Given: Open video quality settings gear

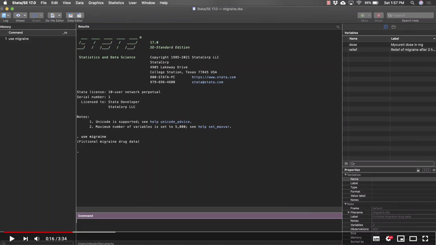Looking at the screenshot, I should [389, 238].
